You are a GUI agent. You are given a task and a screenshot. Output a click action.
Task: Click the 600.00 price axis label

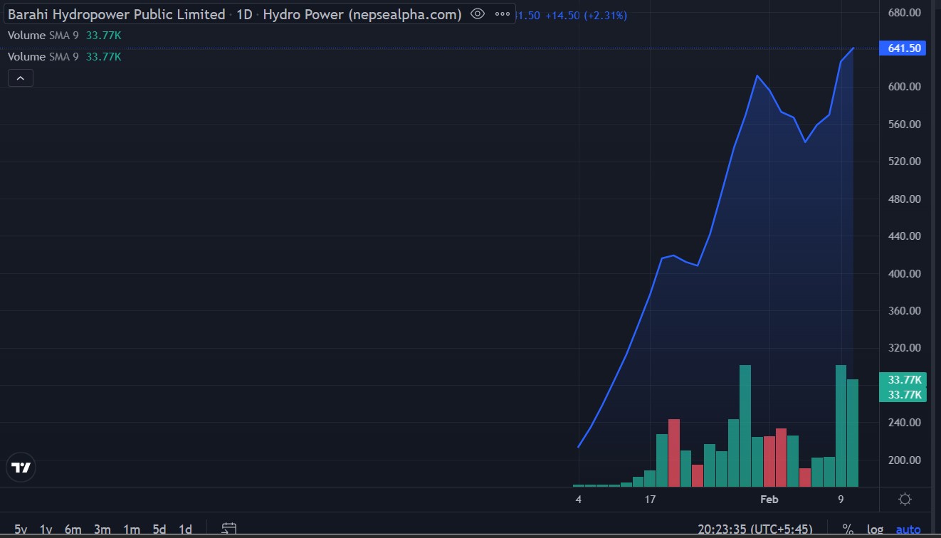[x=905, y=87]
